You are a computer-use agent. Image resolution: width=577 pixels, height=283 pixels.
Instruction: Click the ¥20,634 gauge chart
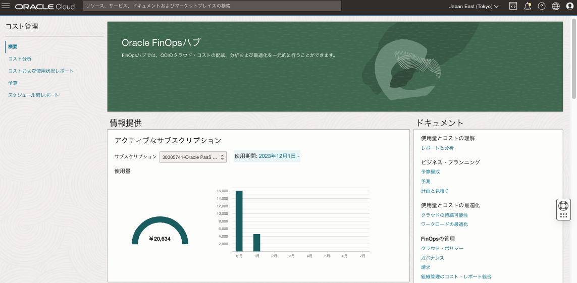(x=160, y=231)
